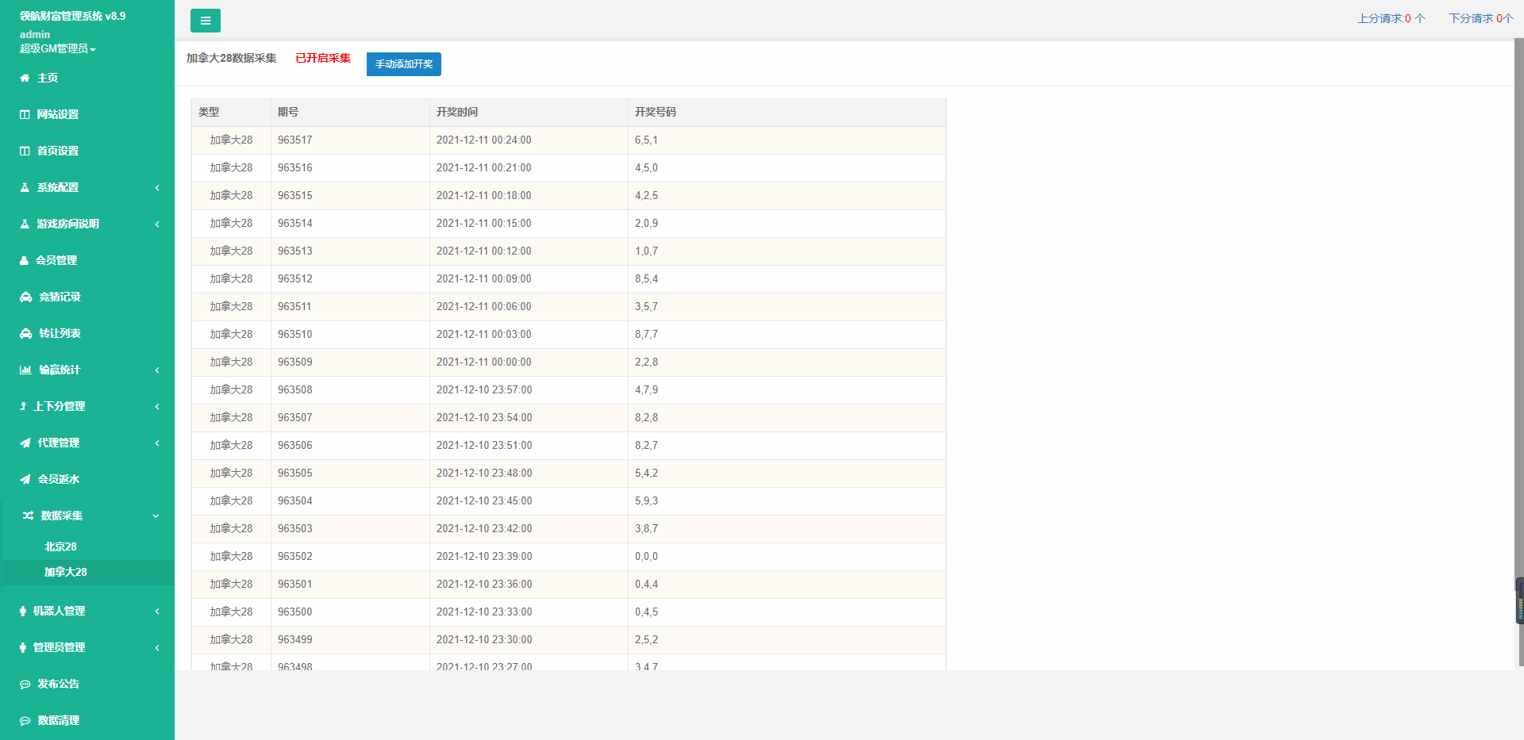The image size is (1524, 740).
Task: Click draw result 8,7,7
Action: coord(647,334)
